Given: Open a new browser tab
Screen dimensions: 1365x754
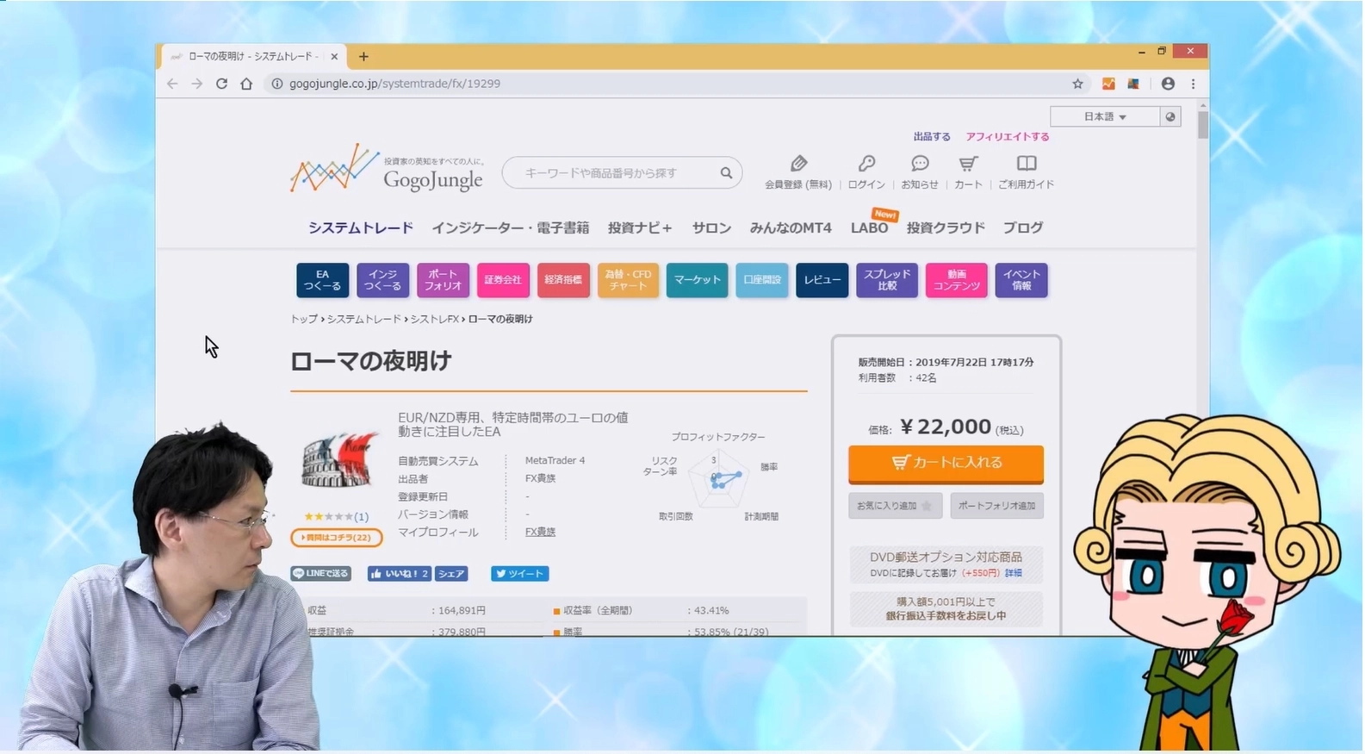Looking at the screenshot, I should click(x=363, y=57).
